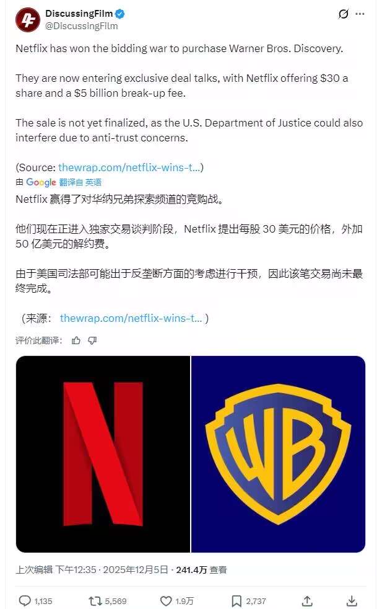Click the reply comment icon
The height and width of the screenshot is (609, 382).
[25, 601]
